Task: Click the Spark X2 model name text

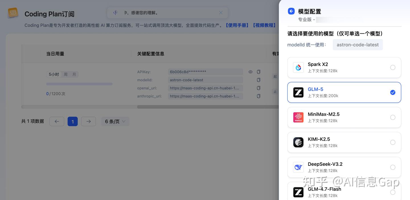Action: coord(318,64)
